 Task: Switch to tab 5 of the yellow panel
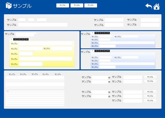pyautogui.click(x=27, y=39)
